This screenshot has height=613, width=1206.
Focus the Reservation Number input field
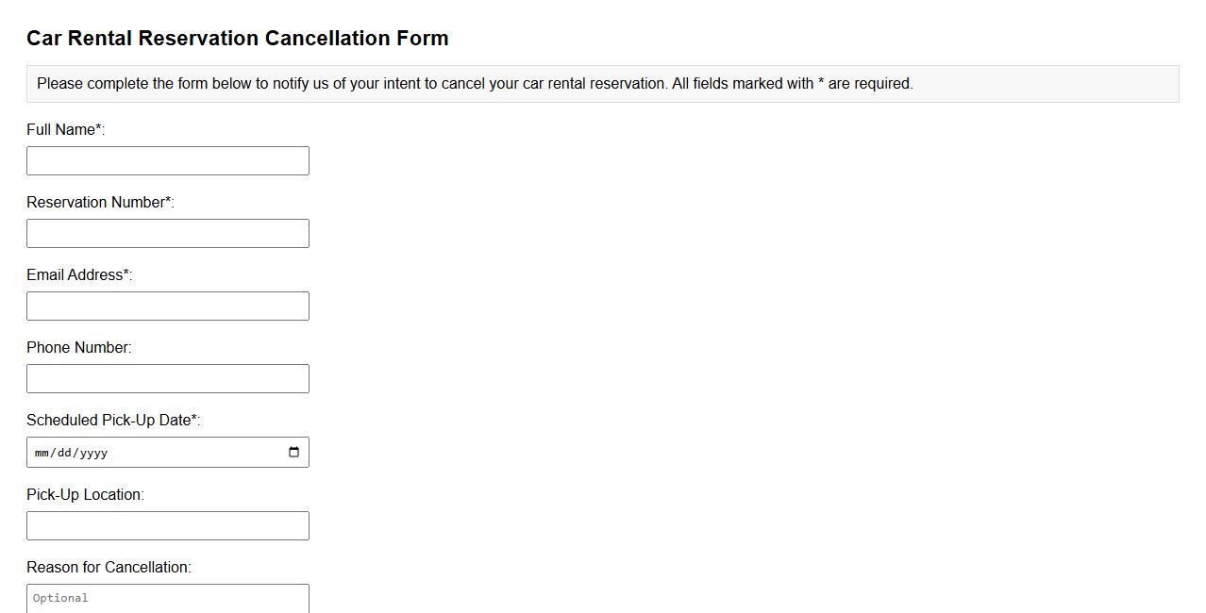[168, 233]
